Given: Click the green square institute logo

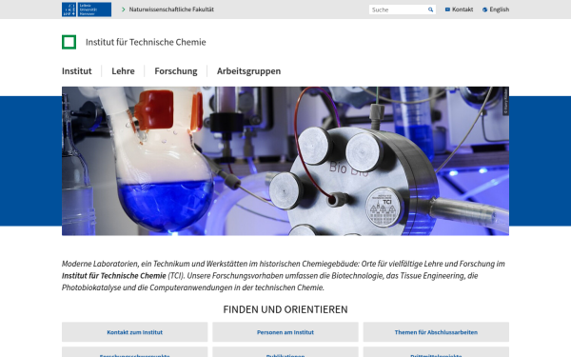Looking at the screenshot, I should click(x=69, y=42).
